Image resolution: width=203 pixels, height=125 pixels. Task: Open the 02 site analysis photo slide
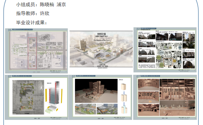165,50
